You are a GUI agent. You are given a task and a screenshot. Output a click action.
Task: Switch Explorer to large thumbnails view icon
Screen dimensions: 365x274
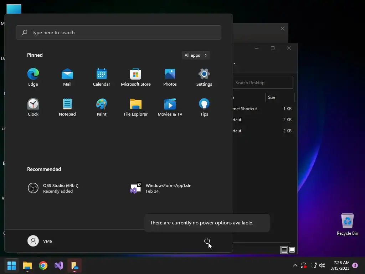coord(292,250)
